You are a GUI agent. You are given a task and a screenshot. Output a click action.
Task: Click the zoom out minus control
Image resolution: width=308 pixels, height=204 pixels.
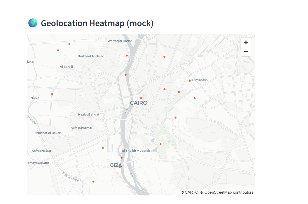pos(246,52)
